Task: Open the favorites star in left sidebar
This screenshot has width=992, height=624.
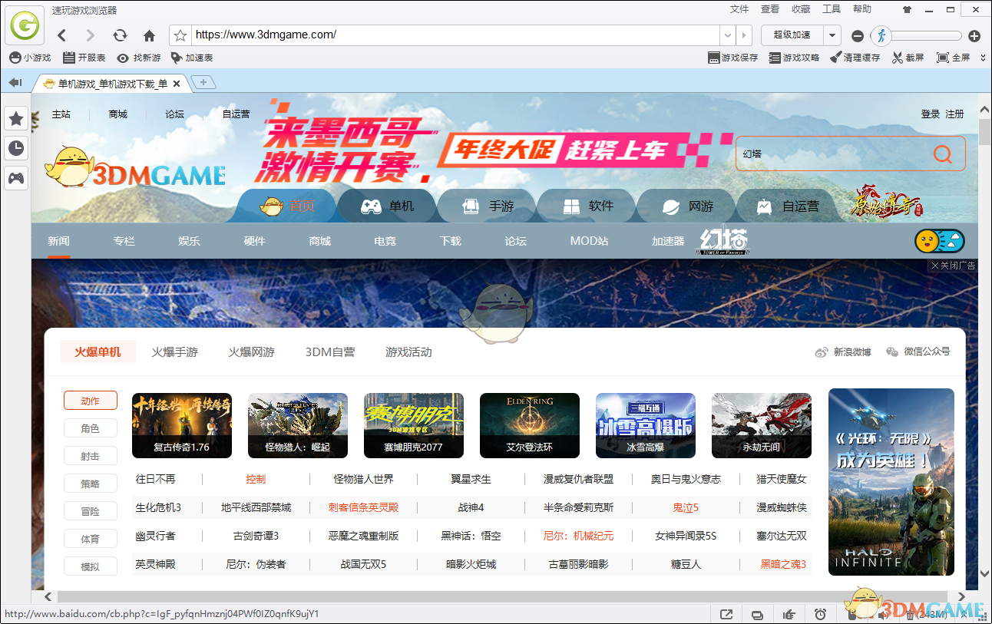Action: pyautogui.click(x=16, y=118)
